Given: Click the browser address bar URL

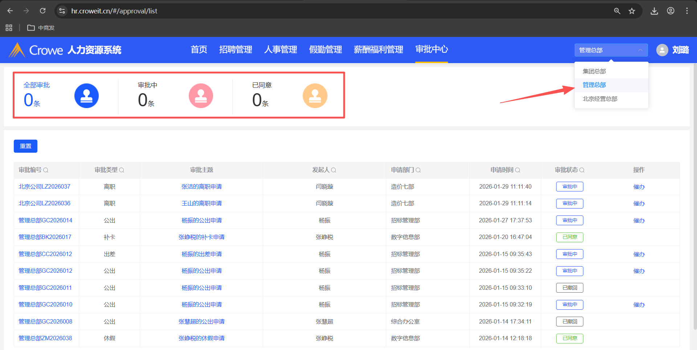Looking at the screenshot, I should [x=114, y=11].
